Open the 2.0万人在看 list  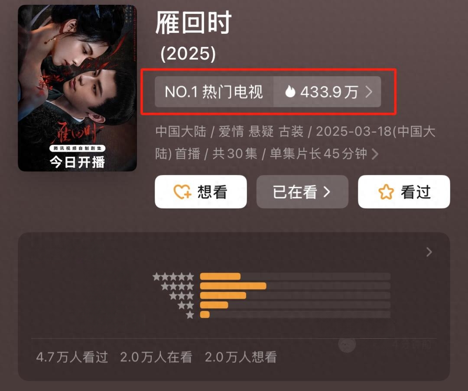(x=156, y=357)
